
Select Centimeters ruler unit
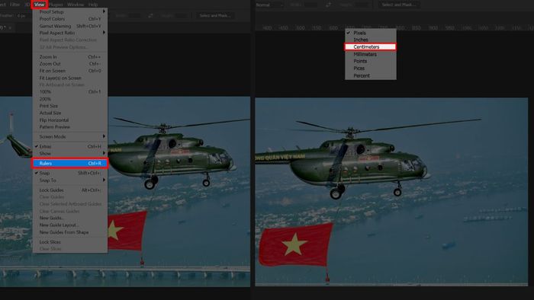(x=371, y=47)
